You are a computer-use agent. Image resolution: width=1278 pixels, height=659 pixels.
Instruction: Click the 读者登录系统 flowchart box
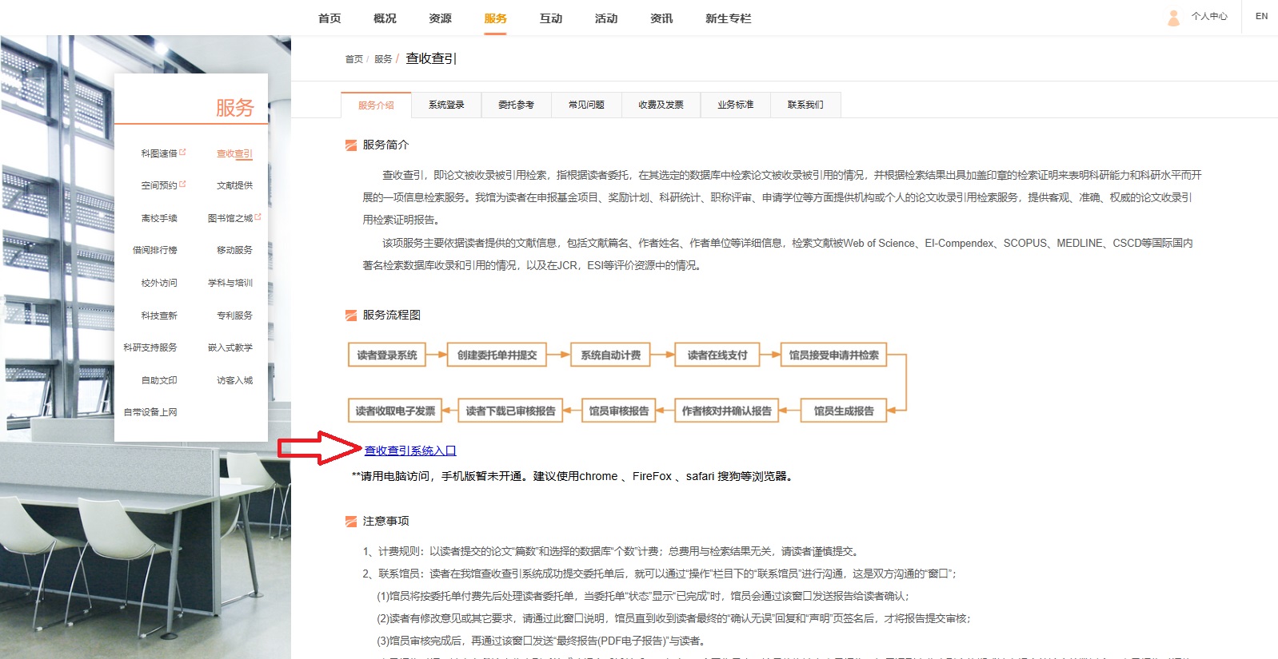pos(387,355)
